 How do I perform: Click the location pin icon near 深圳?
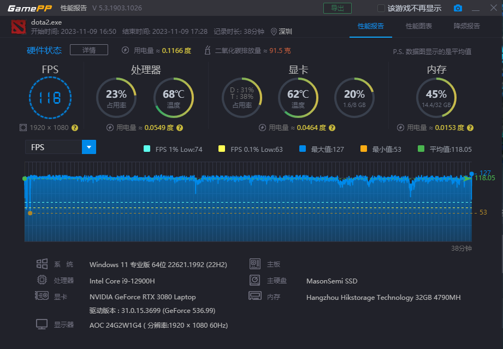tap(274, 32)
